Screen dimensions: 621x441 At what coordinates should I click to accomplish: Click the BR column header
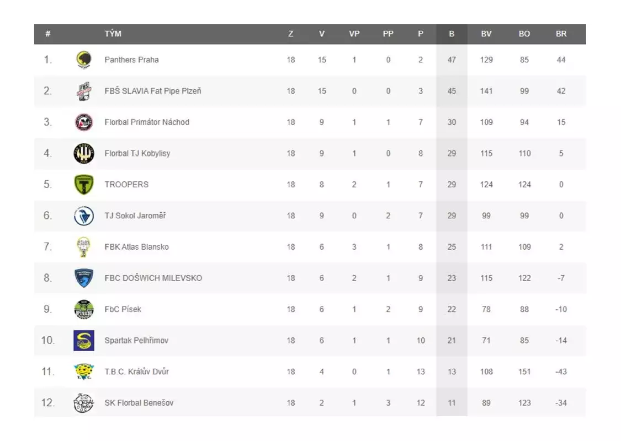[561, 34]
